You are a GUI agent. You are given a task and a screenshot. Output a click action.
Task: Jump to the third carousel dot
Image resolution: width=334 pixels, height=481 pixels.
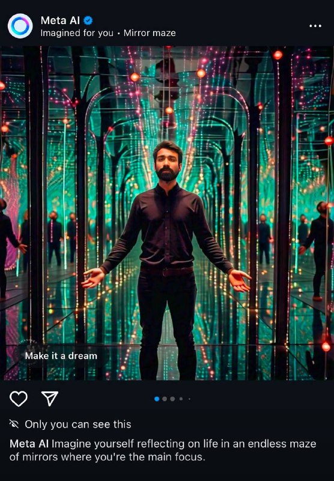click(172, 399)
